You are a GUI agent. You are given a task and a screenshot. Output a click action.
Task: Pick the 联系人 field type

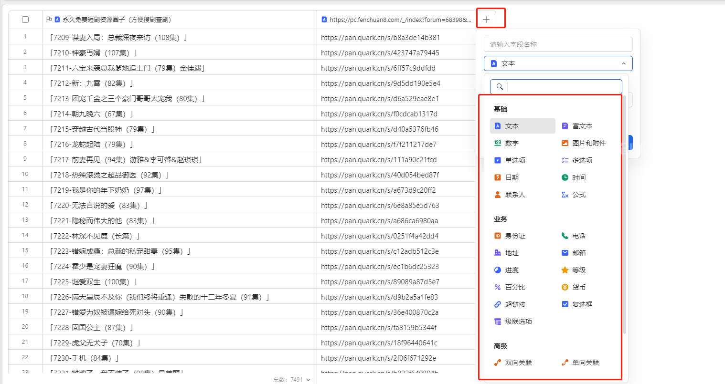(x=510, y=195)
